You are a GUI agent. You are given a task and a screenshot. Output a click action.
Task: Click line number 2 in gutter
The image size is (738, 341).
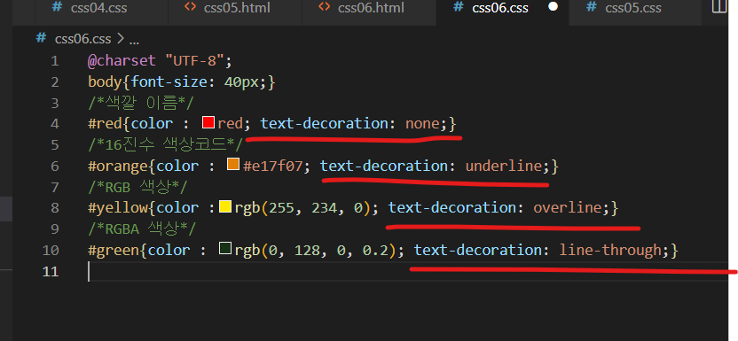(55, 82)
